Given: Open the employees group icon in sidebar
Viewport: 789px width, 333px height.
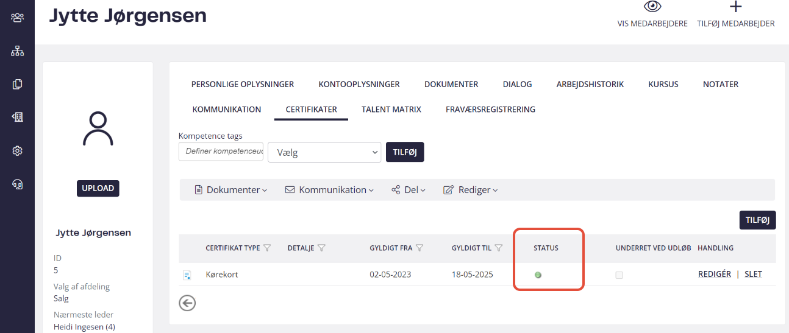Looking at the screenshot, I should [x=17, y=17].
